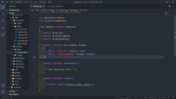Open Kernel.php in the file tree
This screenshot has width=176, height=99.
[x=20, y=67]
